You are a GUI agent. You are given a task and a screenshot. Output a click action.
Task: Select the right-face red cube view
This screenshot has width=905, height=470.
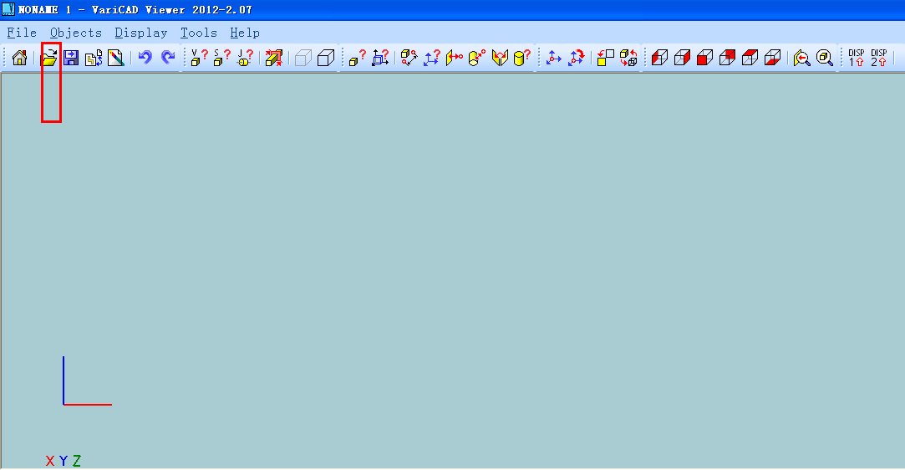[682, 58]
